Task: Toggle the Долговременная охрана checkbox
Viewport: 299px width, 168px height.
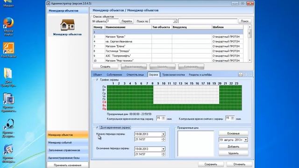Action: (97, 127)
